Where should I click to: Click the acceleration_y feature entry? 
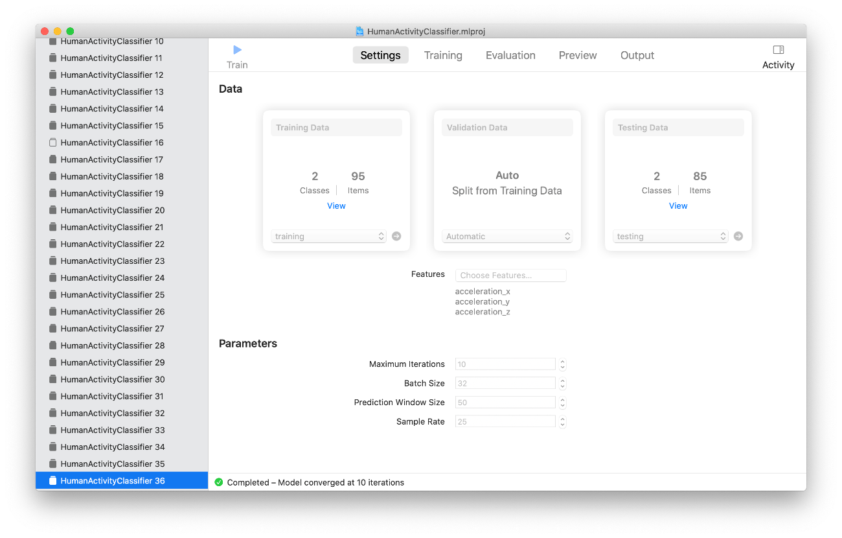[483, 302]
